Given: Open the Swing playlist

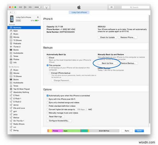Looking at the screenshot, I should pos(24,130).
